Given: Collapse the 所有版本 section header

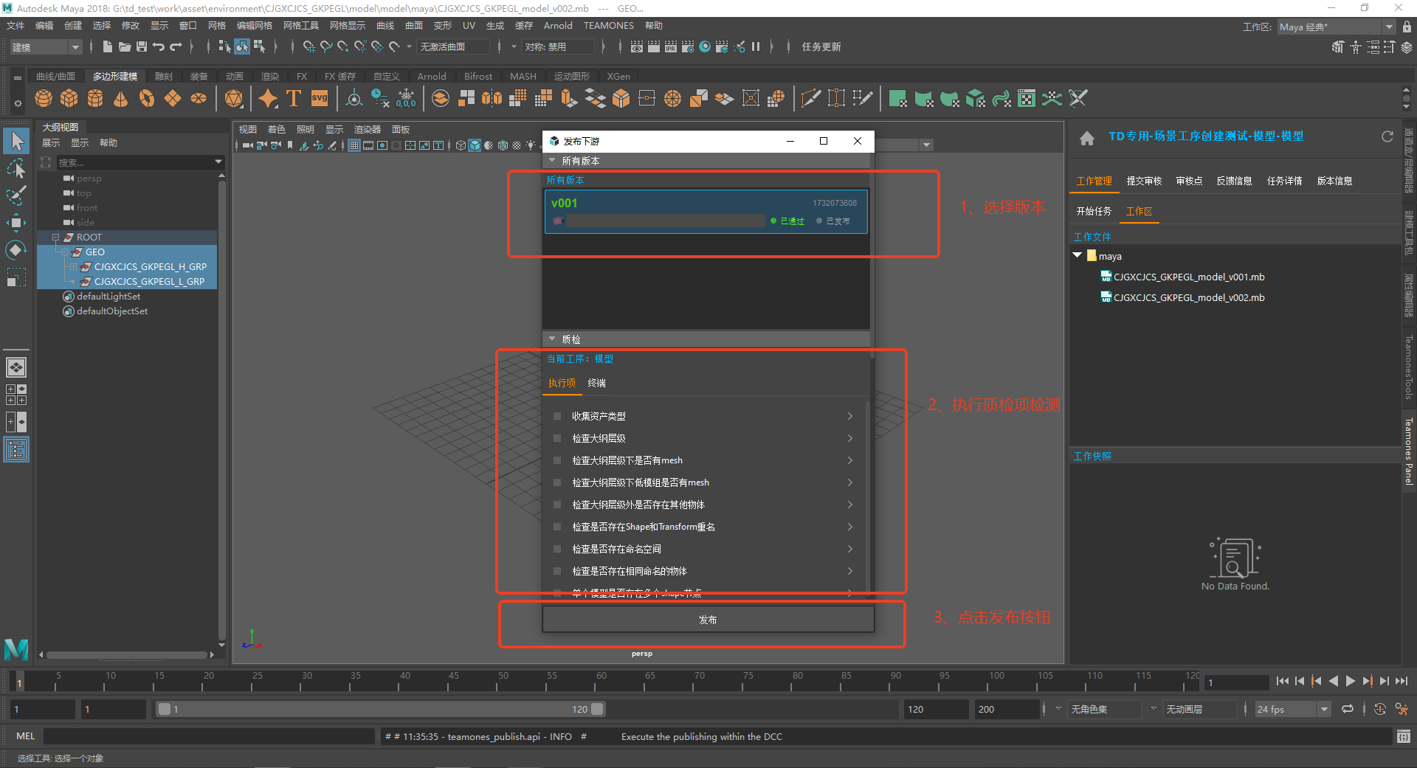Looking at the screenshot, I should pyautogui.click(x=552, y=161).
